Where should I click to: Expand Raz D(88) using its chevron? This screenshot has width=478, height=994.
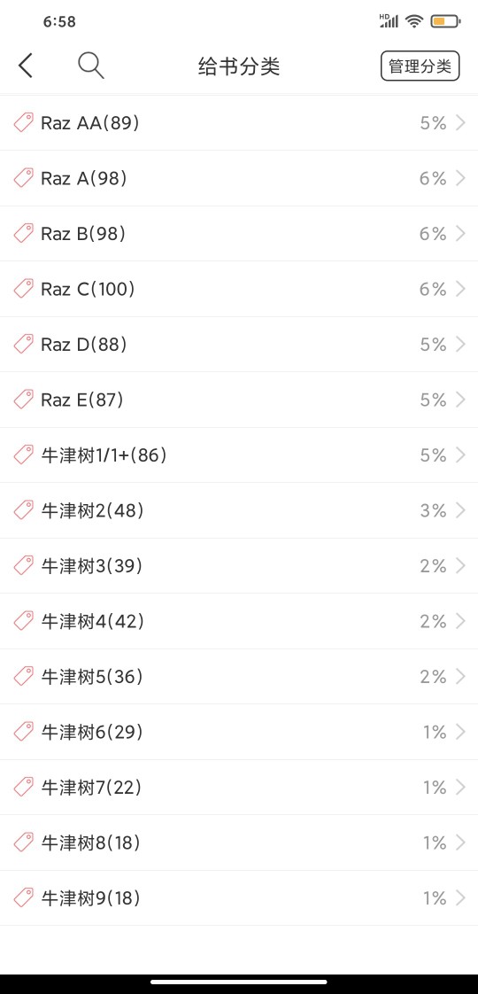point(460,345)
